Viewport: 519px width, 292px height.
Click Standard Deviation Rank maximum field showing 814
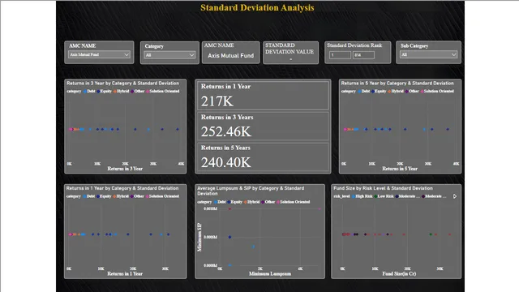click(363, 55)
